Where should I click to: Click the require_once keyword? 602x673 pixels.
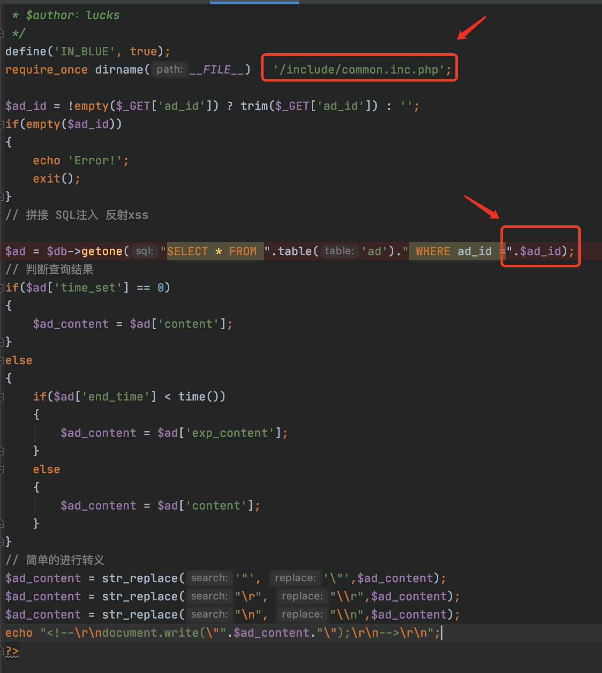coord(46,70)
